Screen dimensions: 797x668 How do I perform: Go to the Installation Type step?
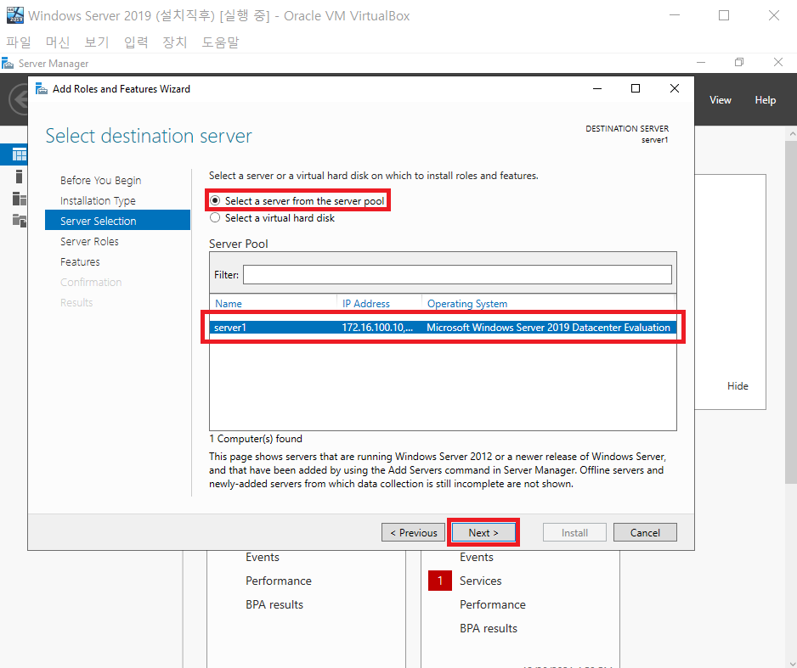tap(98, 200)
